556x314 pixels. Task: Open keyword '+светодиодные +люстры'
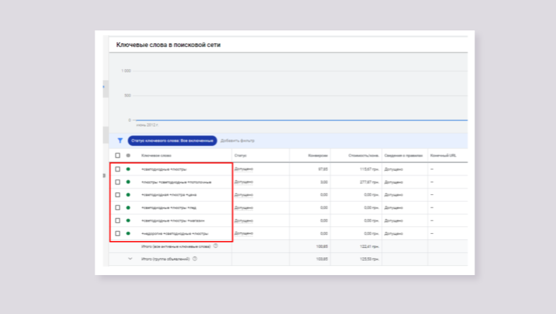click(164, 169)
